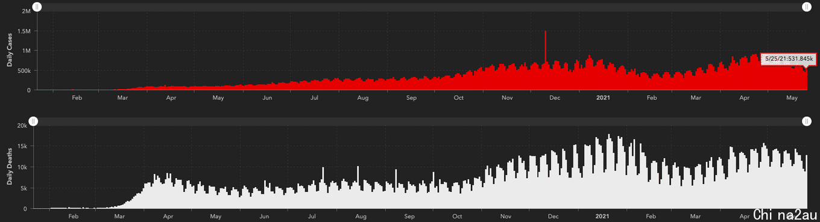Click the Daily Cases zoom scrollbar track
The height and width of the screenshot is (222, 820).
click(x=422, y=7)
